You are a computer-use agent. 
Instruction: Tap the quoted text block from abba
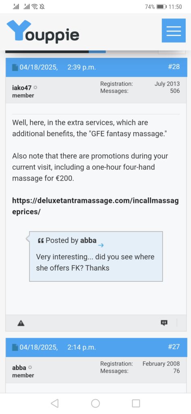pos(96,256)
